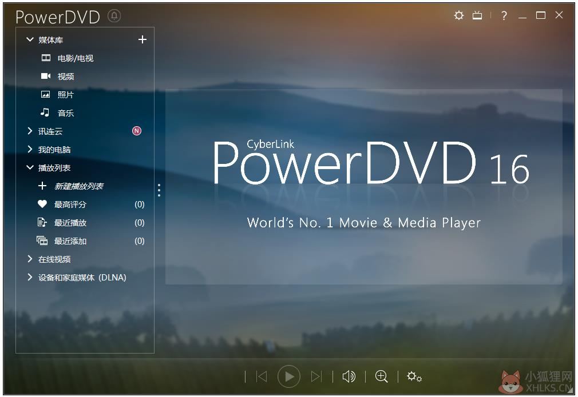This screenshot has width=578, height=397.
Task: Click the plus icon for 新建播放列表
Action: pos(42,186)
